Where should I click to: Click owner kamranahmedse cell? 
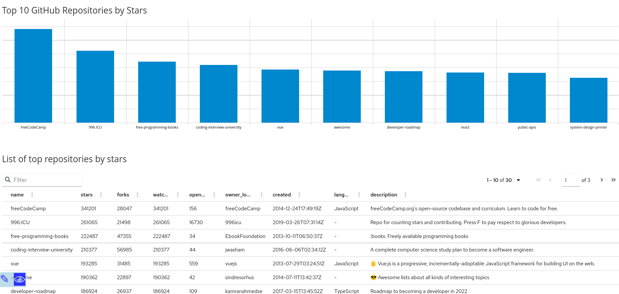244,291
